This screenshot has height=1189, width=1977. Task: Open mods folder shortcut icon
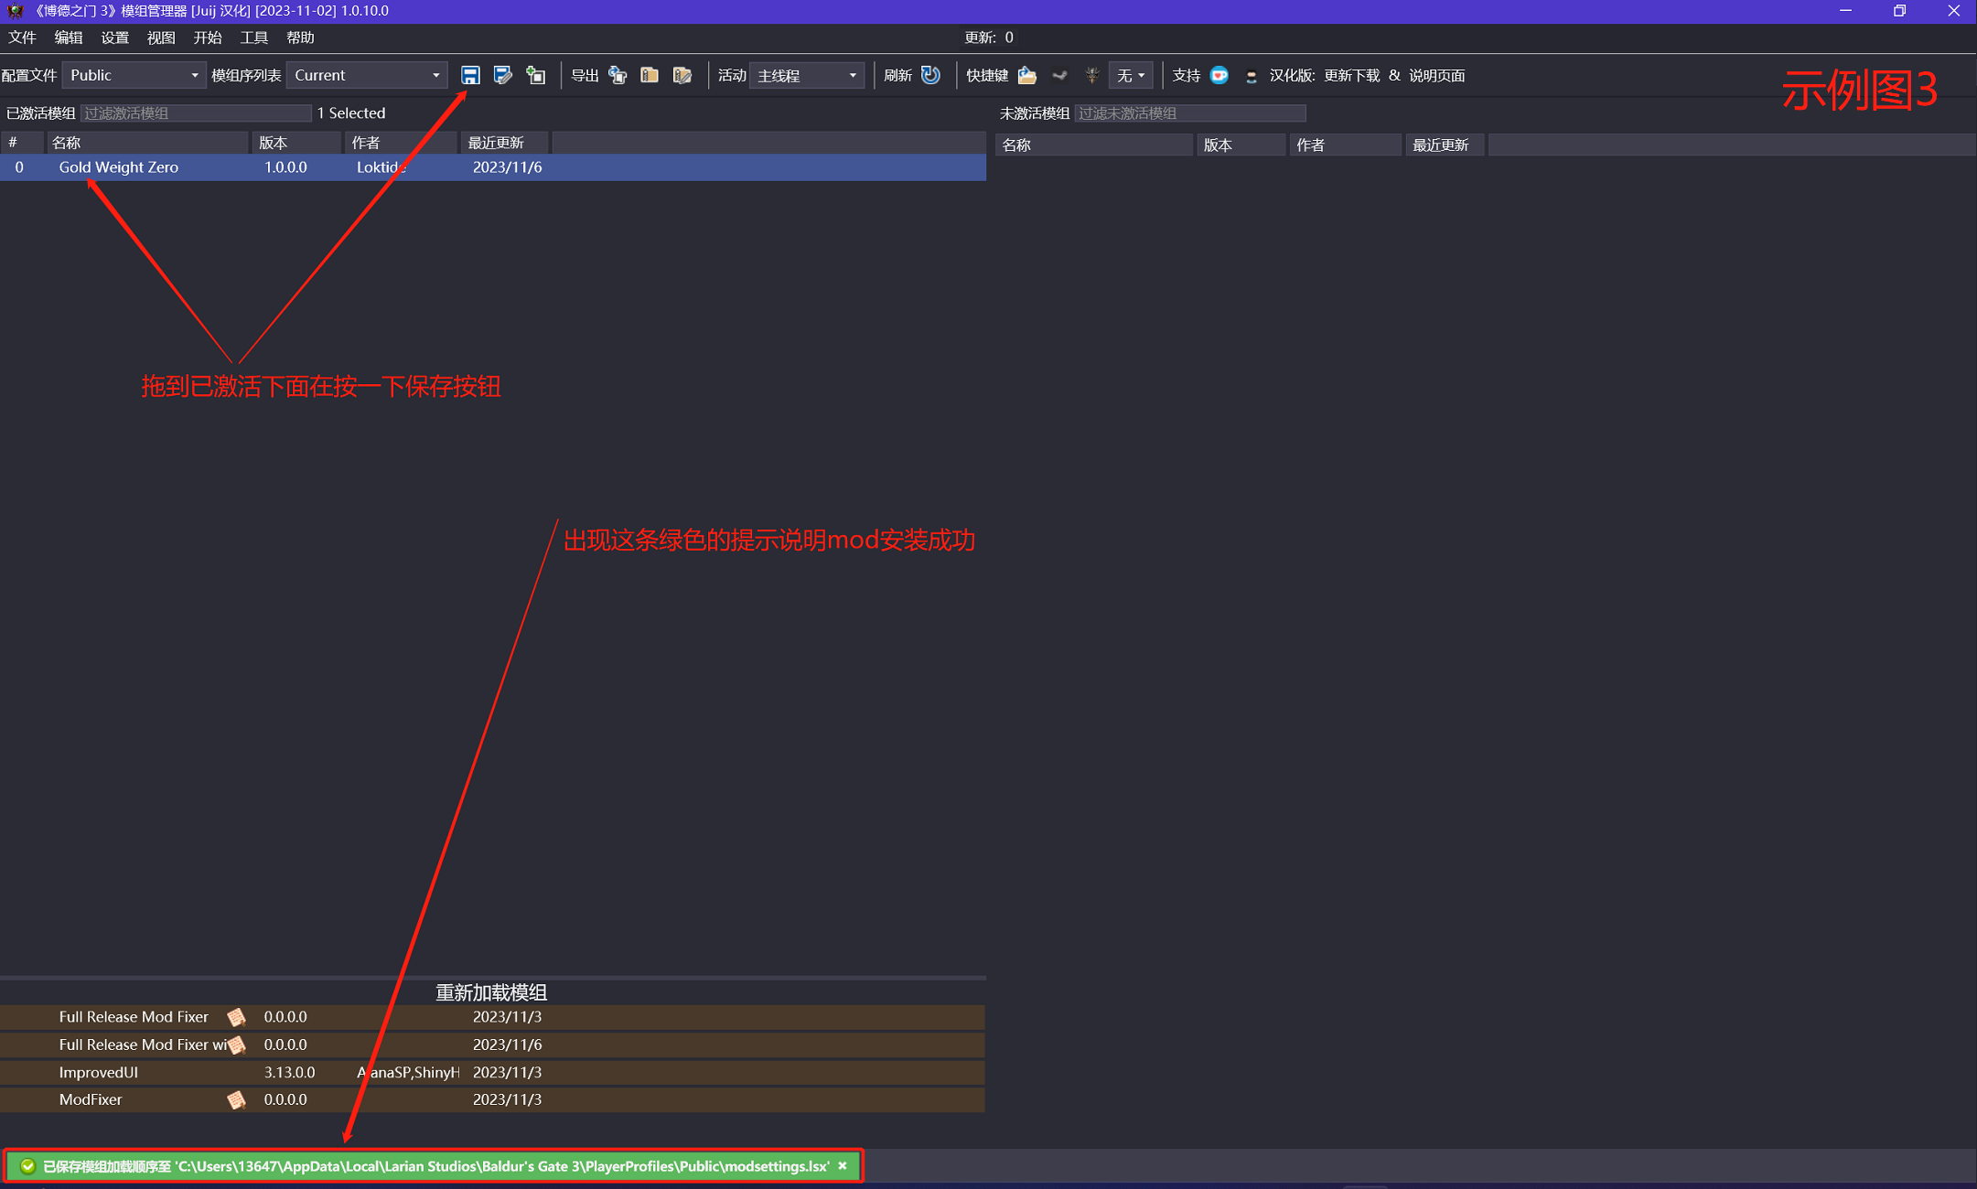1027,75
